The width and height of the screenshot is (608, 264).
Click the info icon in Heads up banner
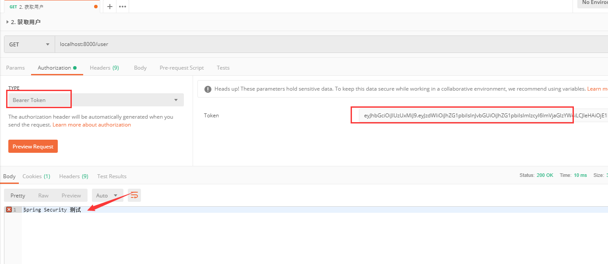207,89
